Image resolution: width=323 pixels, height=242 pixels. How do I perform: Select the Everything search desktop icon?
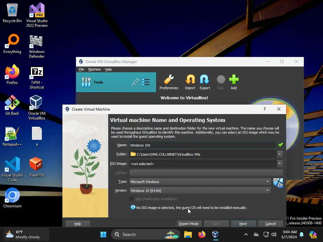click(12, 44)
